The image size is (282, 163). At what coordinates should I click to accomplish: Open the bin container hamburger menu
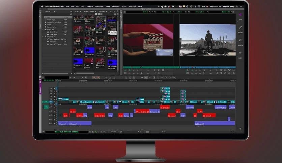(71, 11)
